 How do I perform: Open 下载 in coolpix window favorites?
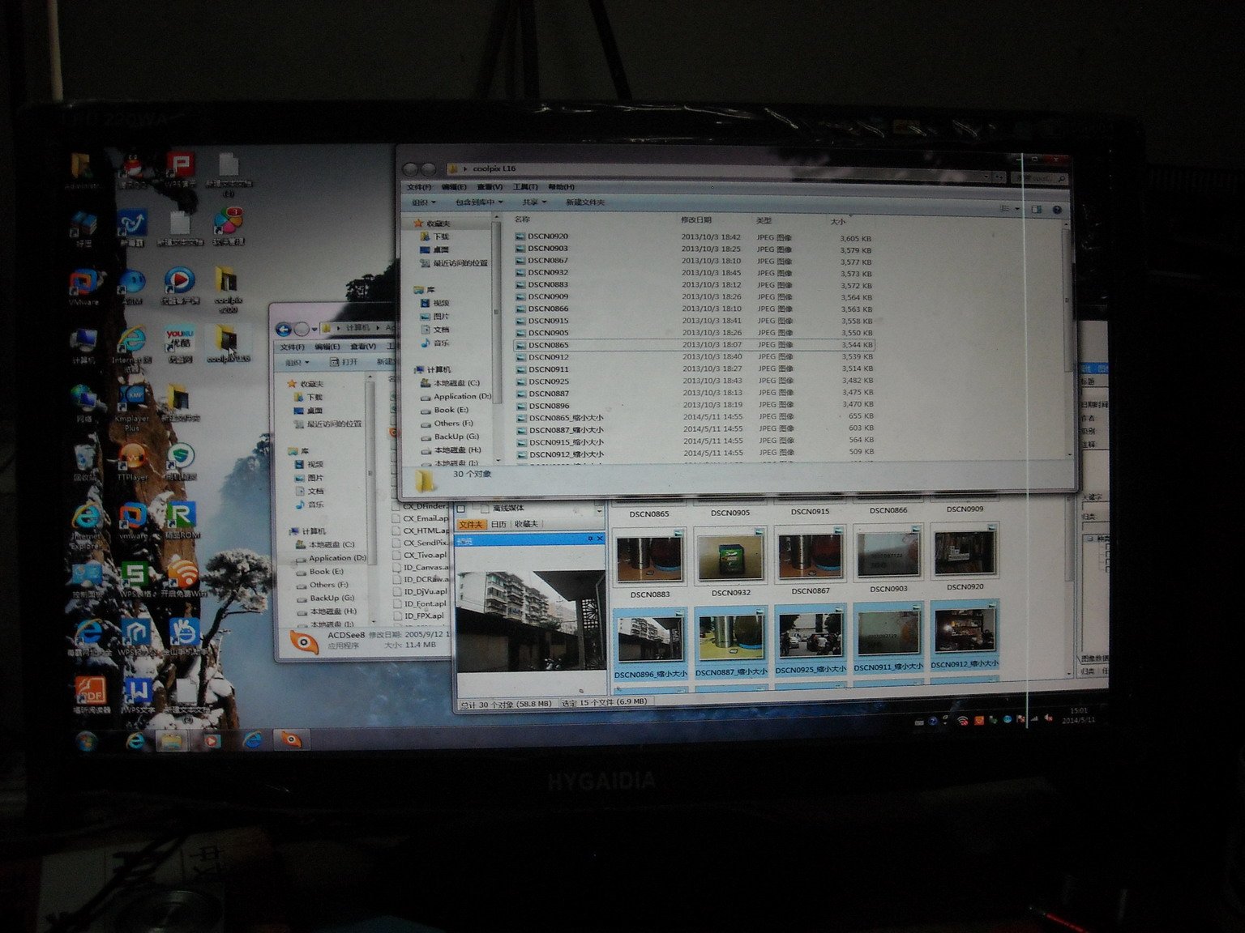click(435, 236)
